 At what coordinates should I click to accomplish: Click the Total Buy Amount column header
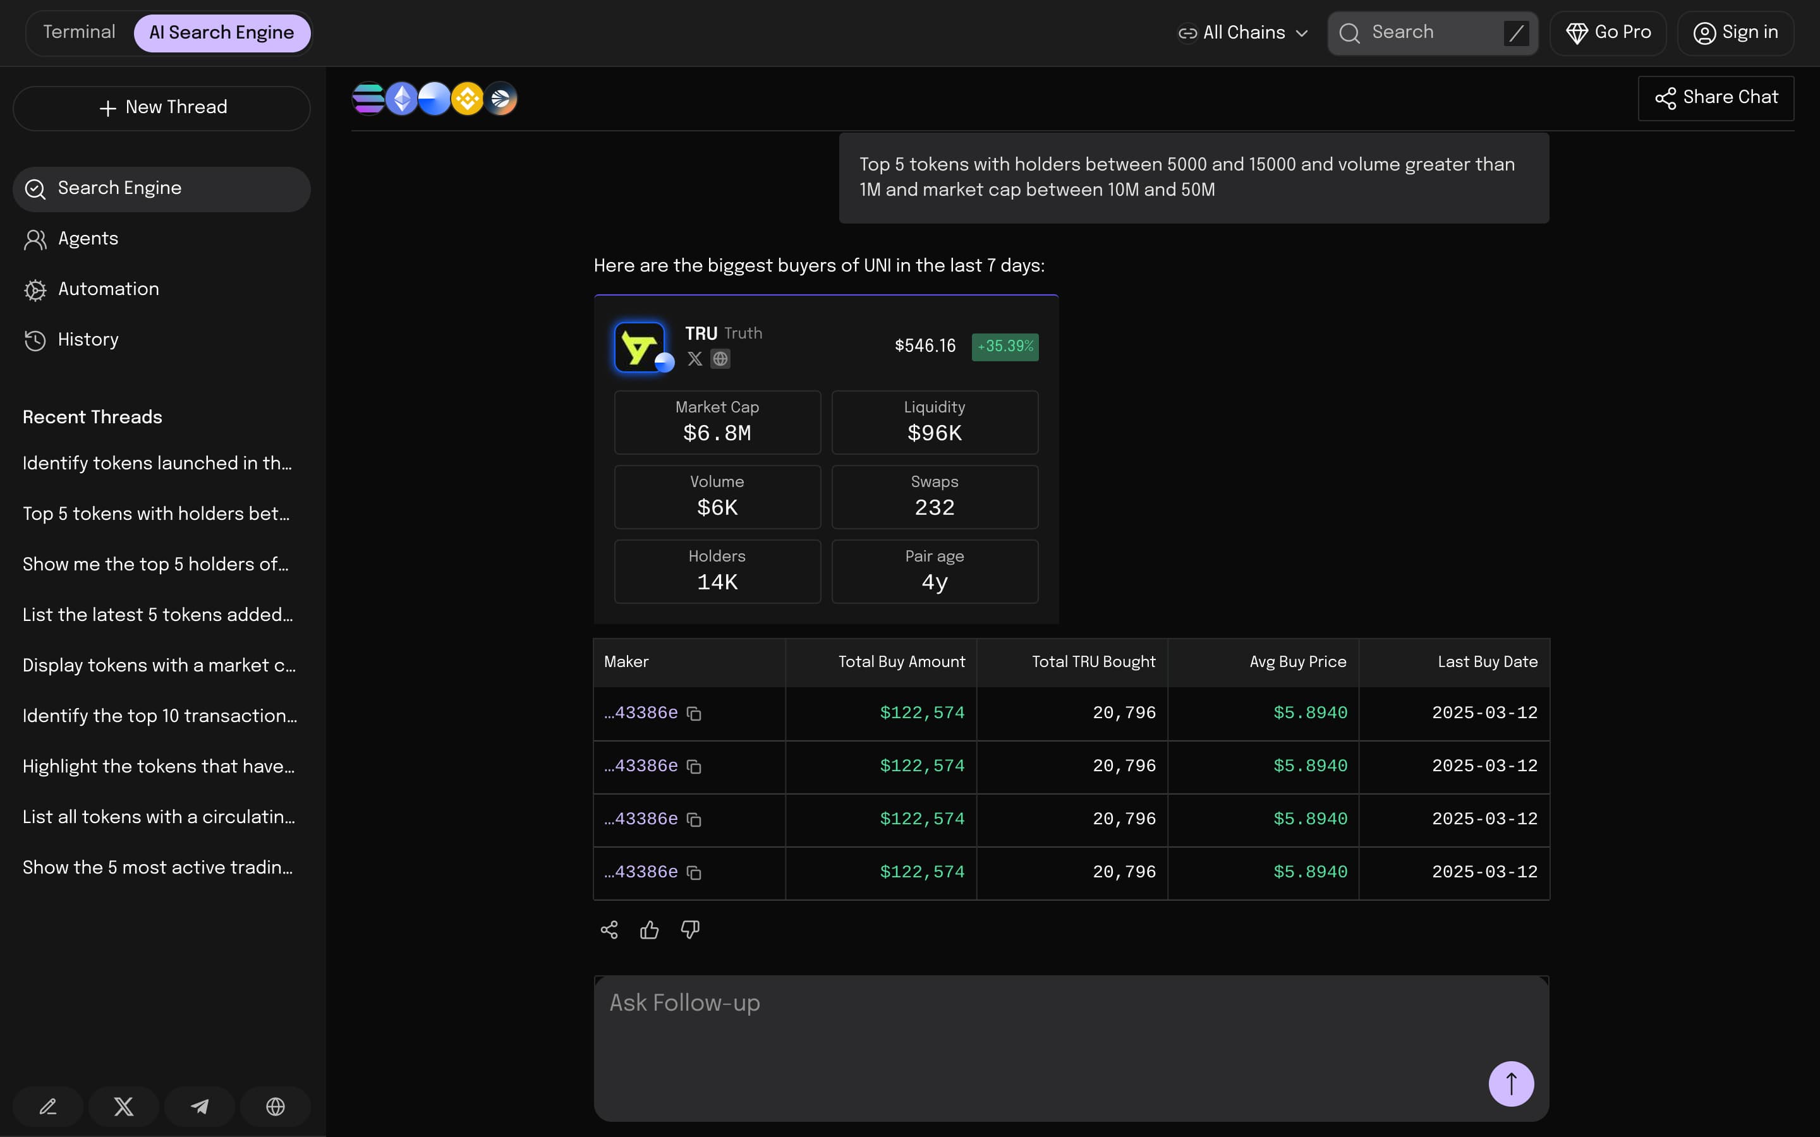click(x=881, y=663)
